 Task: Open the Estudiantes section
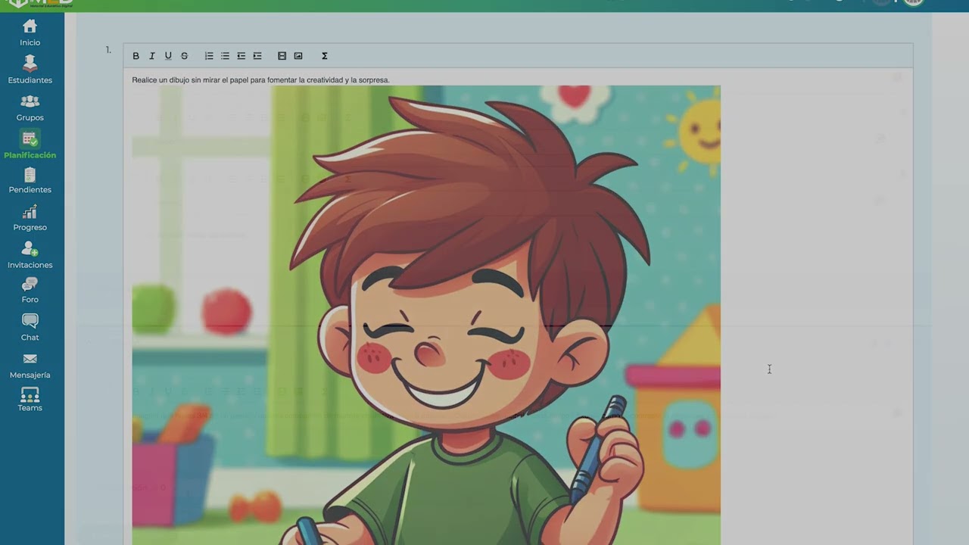tap(30, 70)
